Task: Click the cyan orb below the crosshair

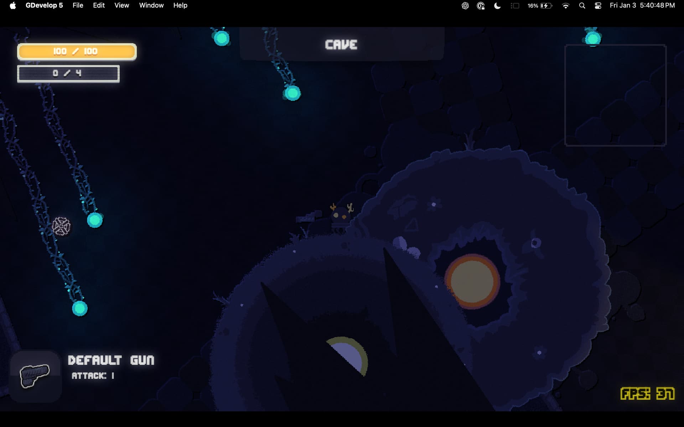Action: (80, 308)
